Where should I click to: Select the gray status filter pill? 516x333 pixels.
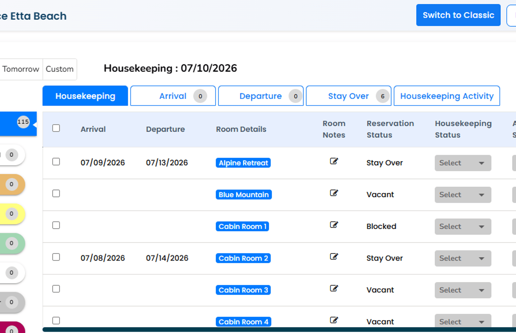(x=12, y=302)
